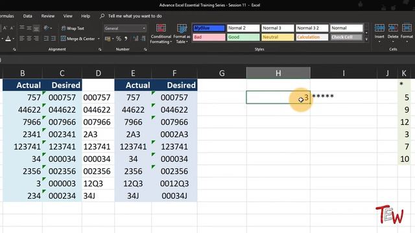Select the cell showing 10 in column K
Viewport: 415px width, 233px height.
point(404,159)
